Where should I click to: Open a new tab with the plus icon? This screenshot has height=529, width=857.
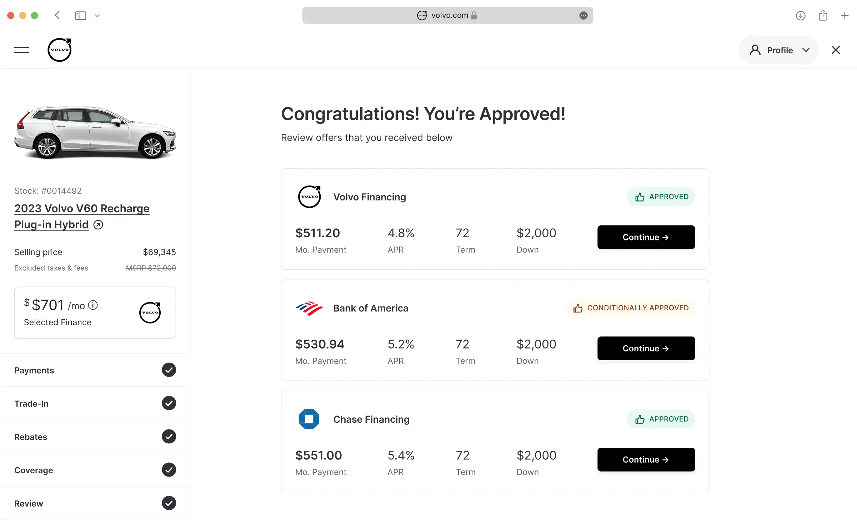(845, 15)
